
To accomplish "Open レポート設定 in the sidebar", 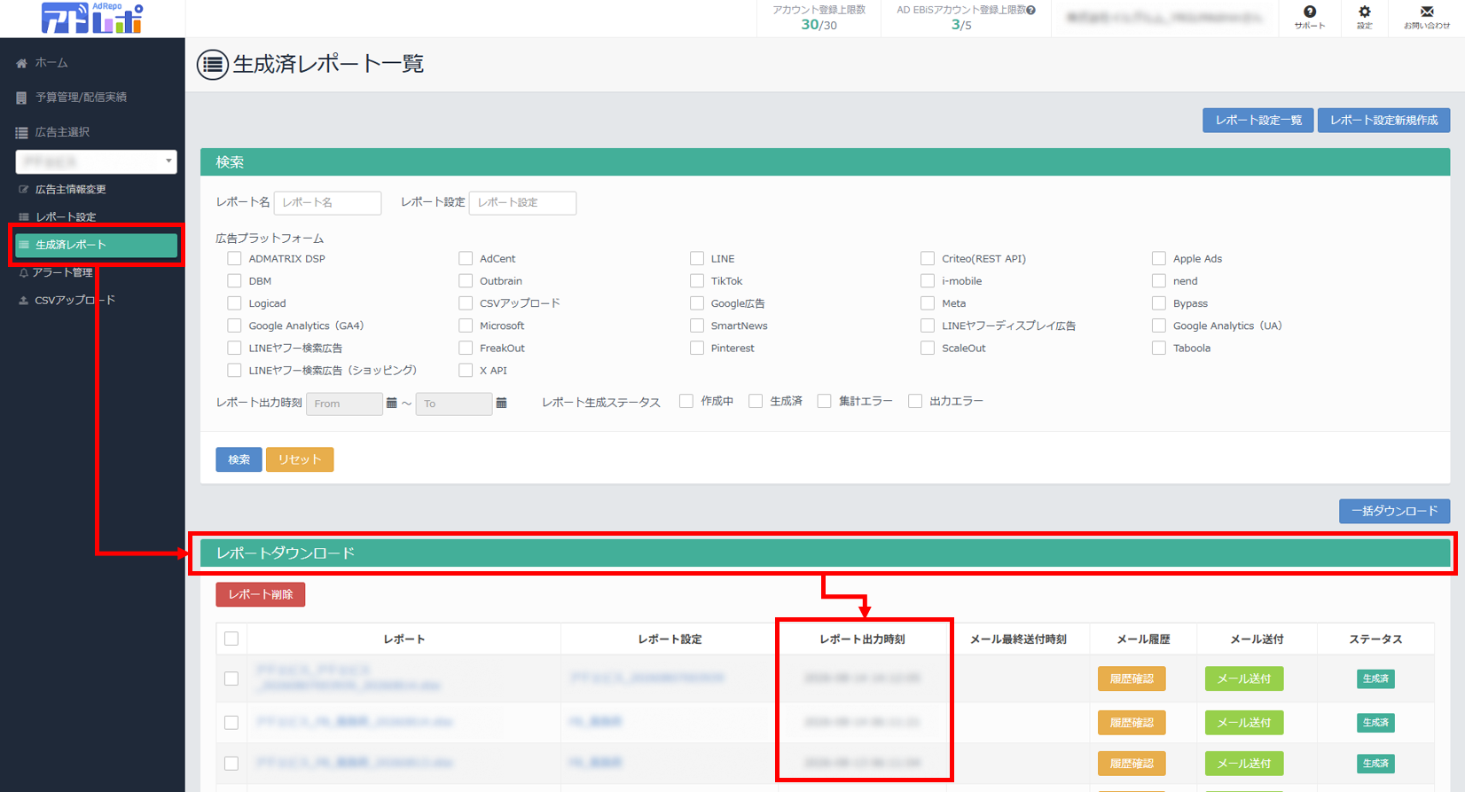I will 66,216.
